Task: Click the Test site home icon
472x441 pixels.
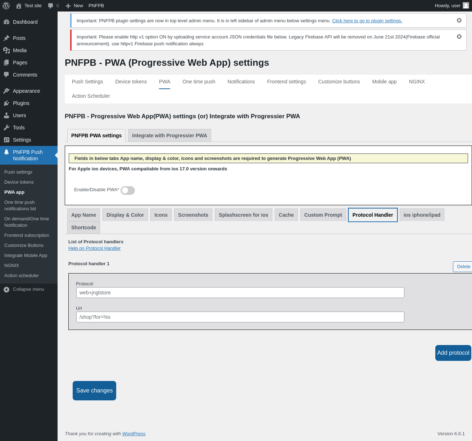Action: [19, 6]
